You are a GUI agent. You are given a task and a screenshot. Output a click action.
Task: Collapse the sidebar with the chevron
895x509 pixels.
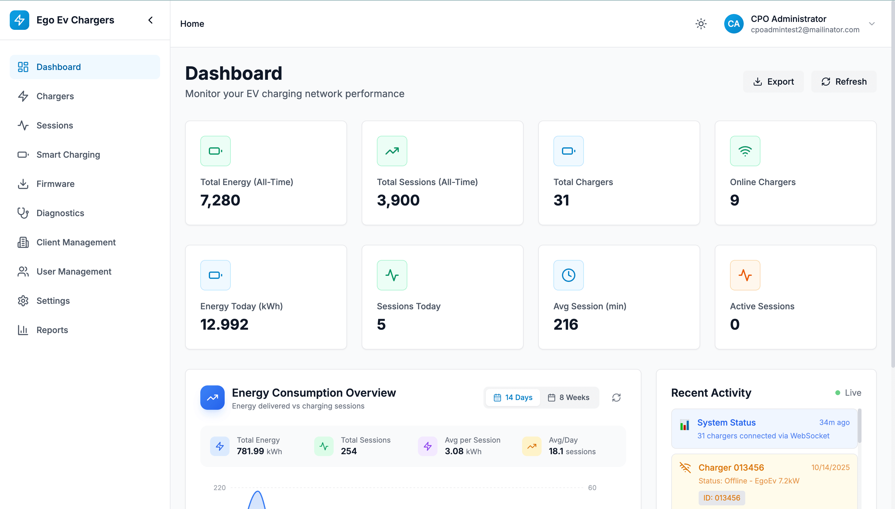[x=150, y=20]
